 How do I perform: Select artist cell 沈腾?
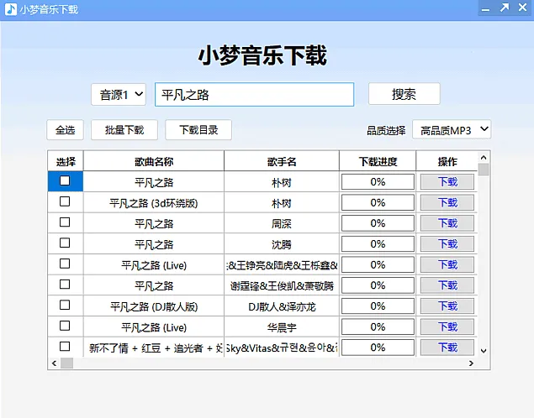point(282,244)
